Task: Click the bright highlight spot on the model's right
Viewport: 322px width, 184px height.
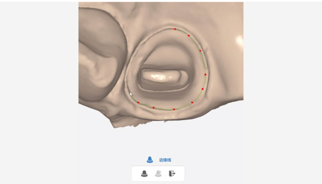Action: tap(240, 40)
